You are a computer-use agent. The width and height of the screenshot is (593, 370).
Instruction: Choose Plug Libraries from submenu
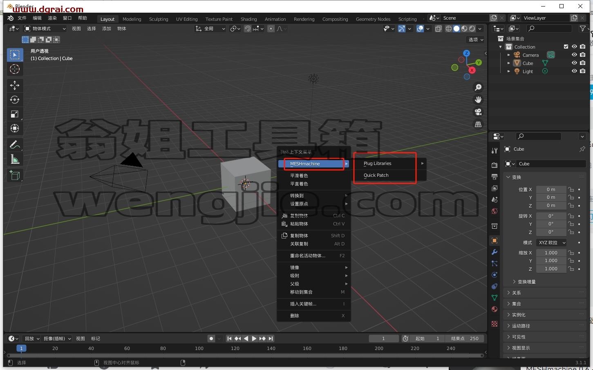click(x=390, y=163)
